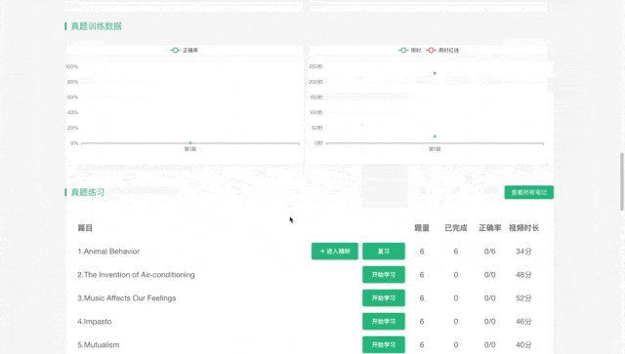Image resolution: width=625 pixels, height=354 pixels.
Task: Select 3.Music Affects Our Feelings title
Action: pyautogui.click(x=126, y=297)
